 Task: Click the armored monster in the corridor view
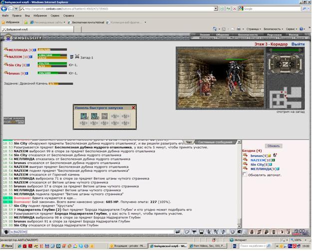coord(236,78)
